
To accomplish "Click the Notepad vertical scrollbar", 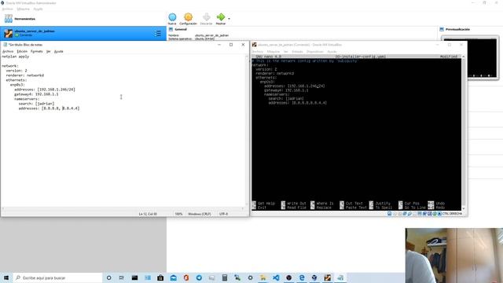I will click(x=247, y=130).
